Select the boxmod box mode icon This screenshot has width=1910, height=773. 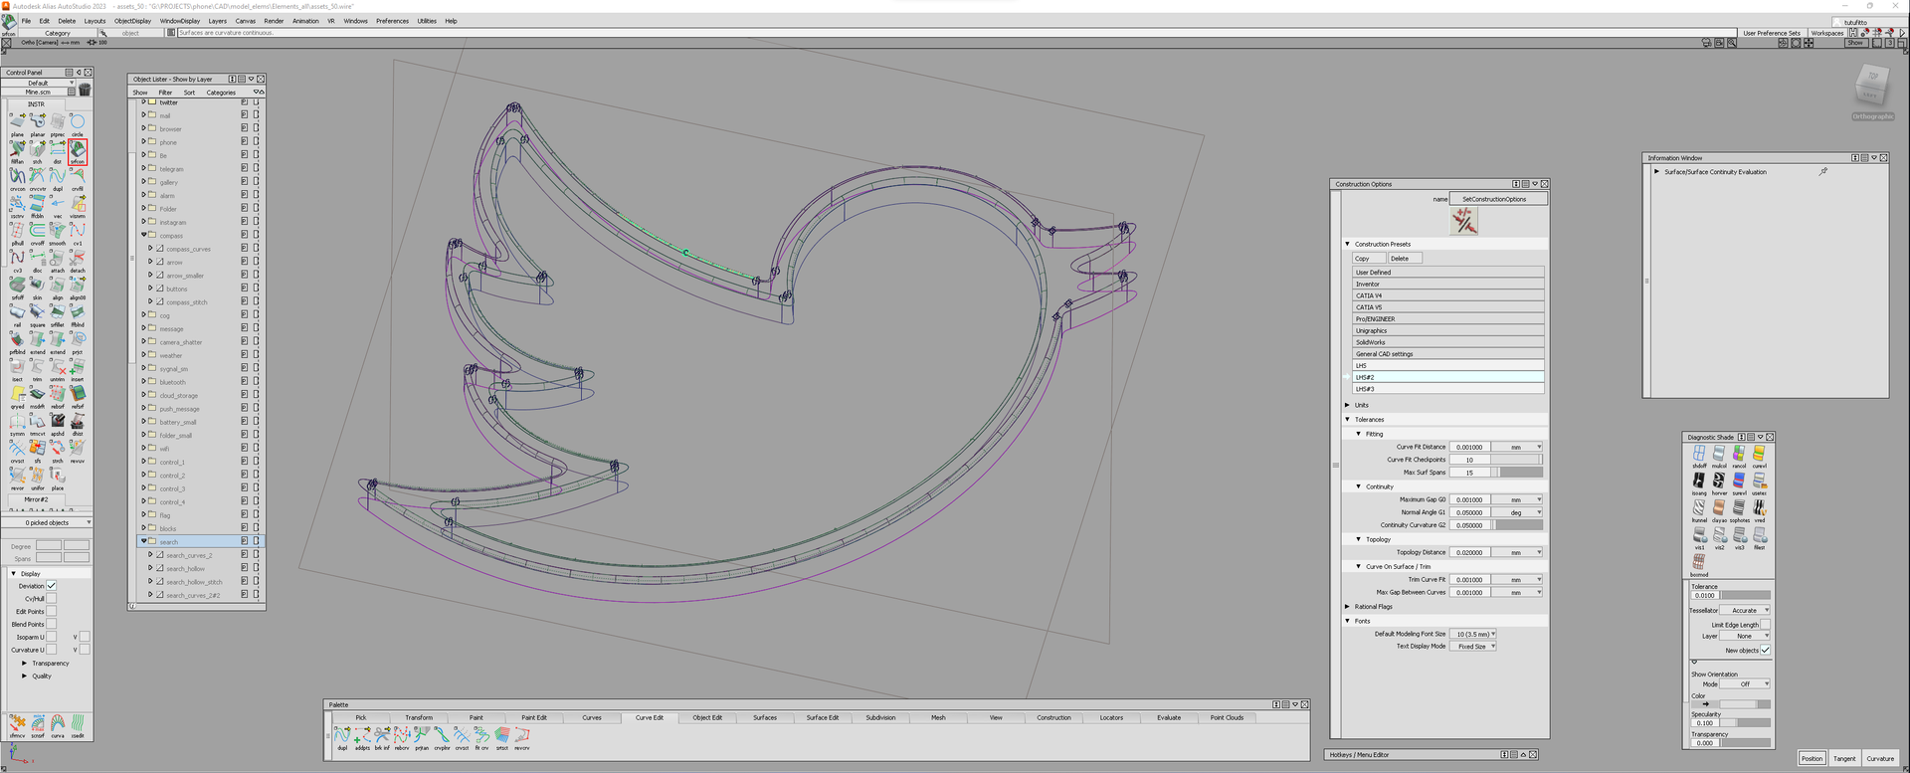point(1699,564)
